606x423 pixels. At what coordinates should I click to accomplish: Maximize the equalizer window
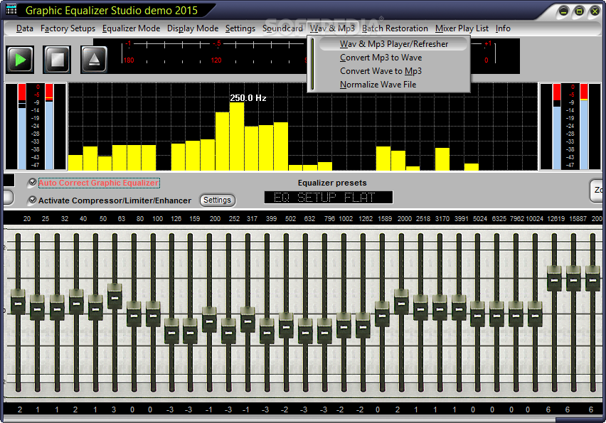(x=579, y=11)
